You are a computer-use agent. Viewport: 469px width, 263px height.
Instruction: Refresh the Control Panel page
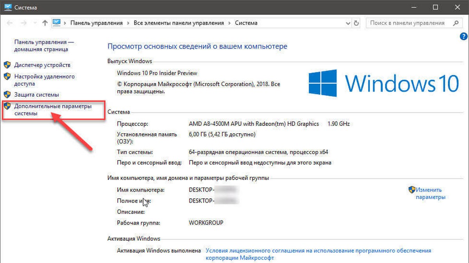(x=356, y=23)
